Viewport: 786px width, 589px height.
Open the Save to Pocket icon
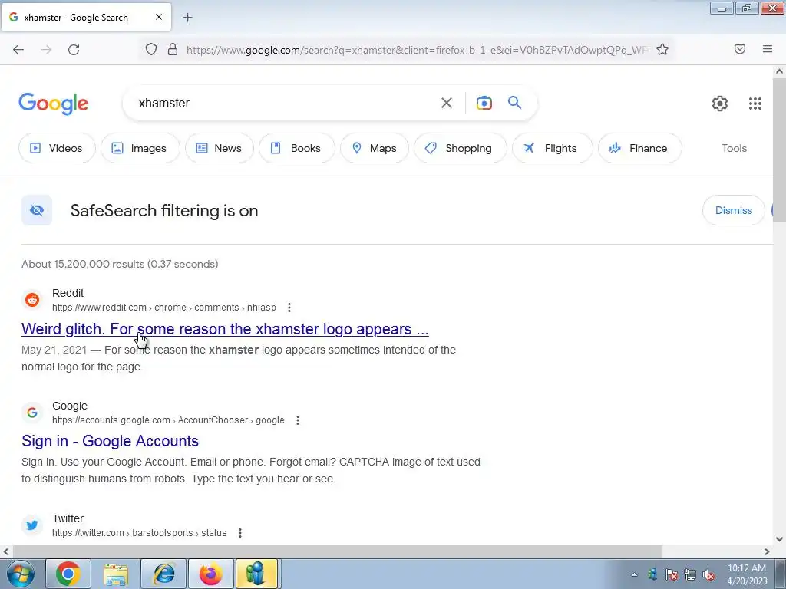coord(740,49)
